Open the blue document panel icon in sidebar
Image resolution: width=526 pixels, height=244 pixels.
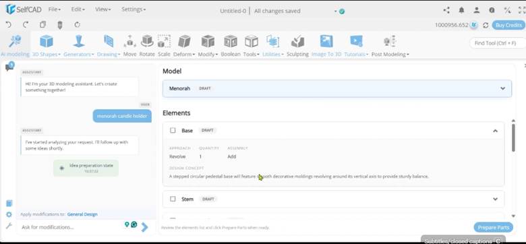(9, 203)
